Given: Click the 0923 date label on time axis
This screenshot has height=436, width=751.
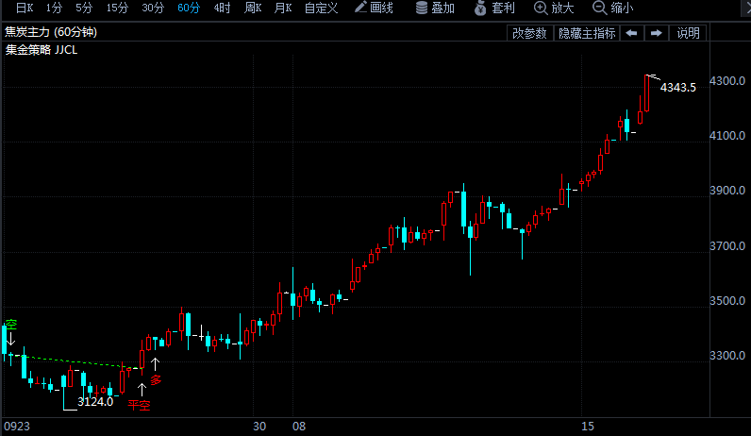Looking at the screenshot, I should click(17, 427).
